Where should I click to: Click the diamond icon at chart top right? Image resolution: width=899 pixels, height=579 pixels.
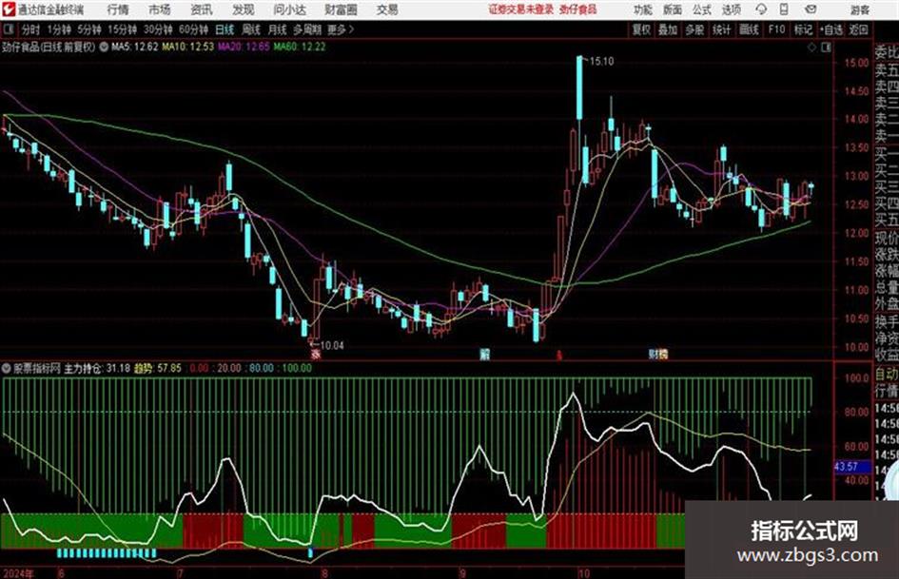tap(811, 48)
